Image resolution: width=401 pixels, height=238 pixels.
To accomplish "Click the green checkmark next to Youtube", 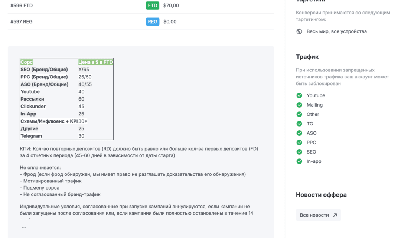I will coord(299,95).
